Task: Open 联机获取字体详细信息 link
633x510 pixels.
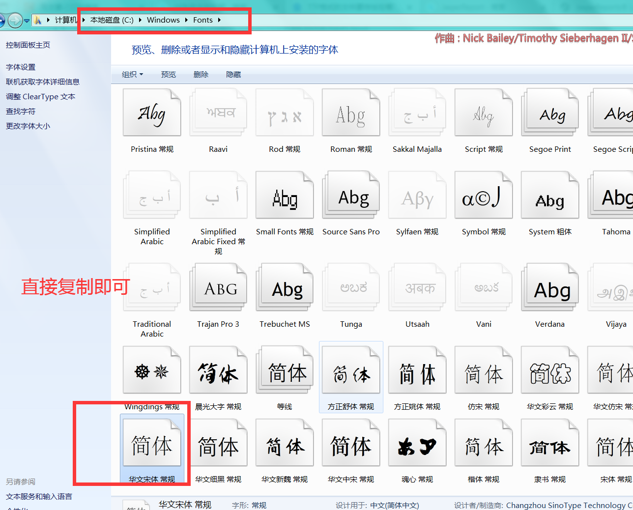Action: pyautogui.click(x=43, y=82)
